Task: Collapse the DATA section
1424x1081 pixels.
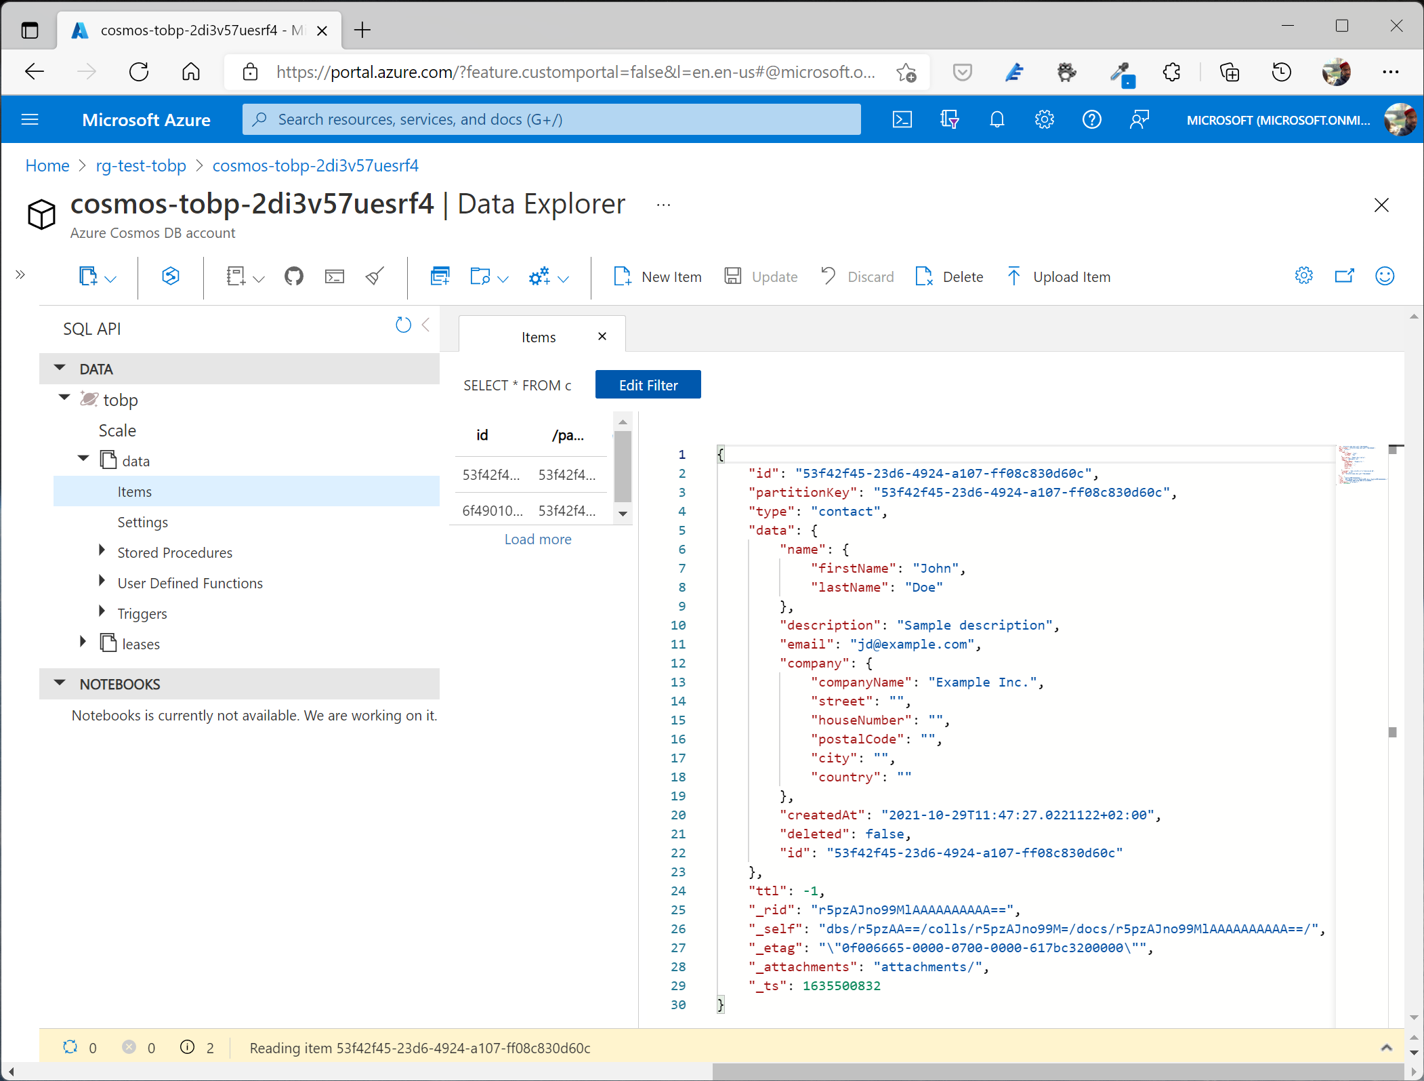Action: click(60, 369)
